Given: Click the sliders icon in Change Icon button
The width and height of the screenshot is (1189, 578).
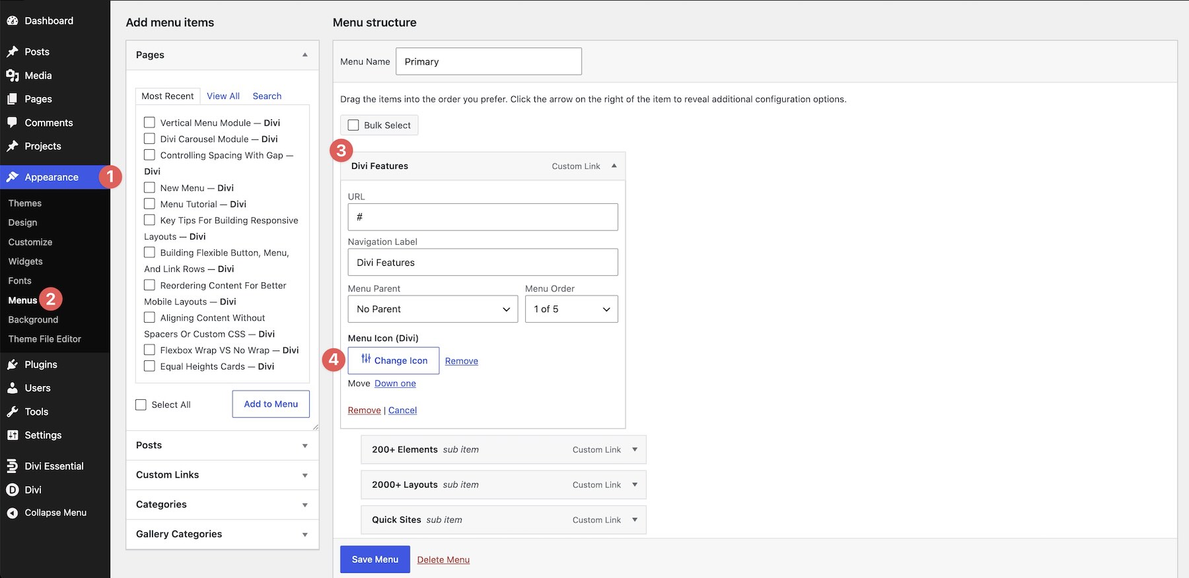Looking at the screenshot, I should pyautogui.click(x=366, y=359).
